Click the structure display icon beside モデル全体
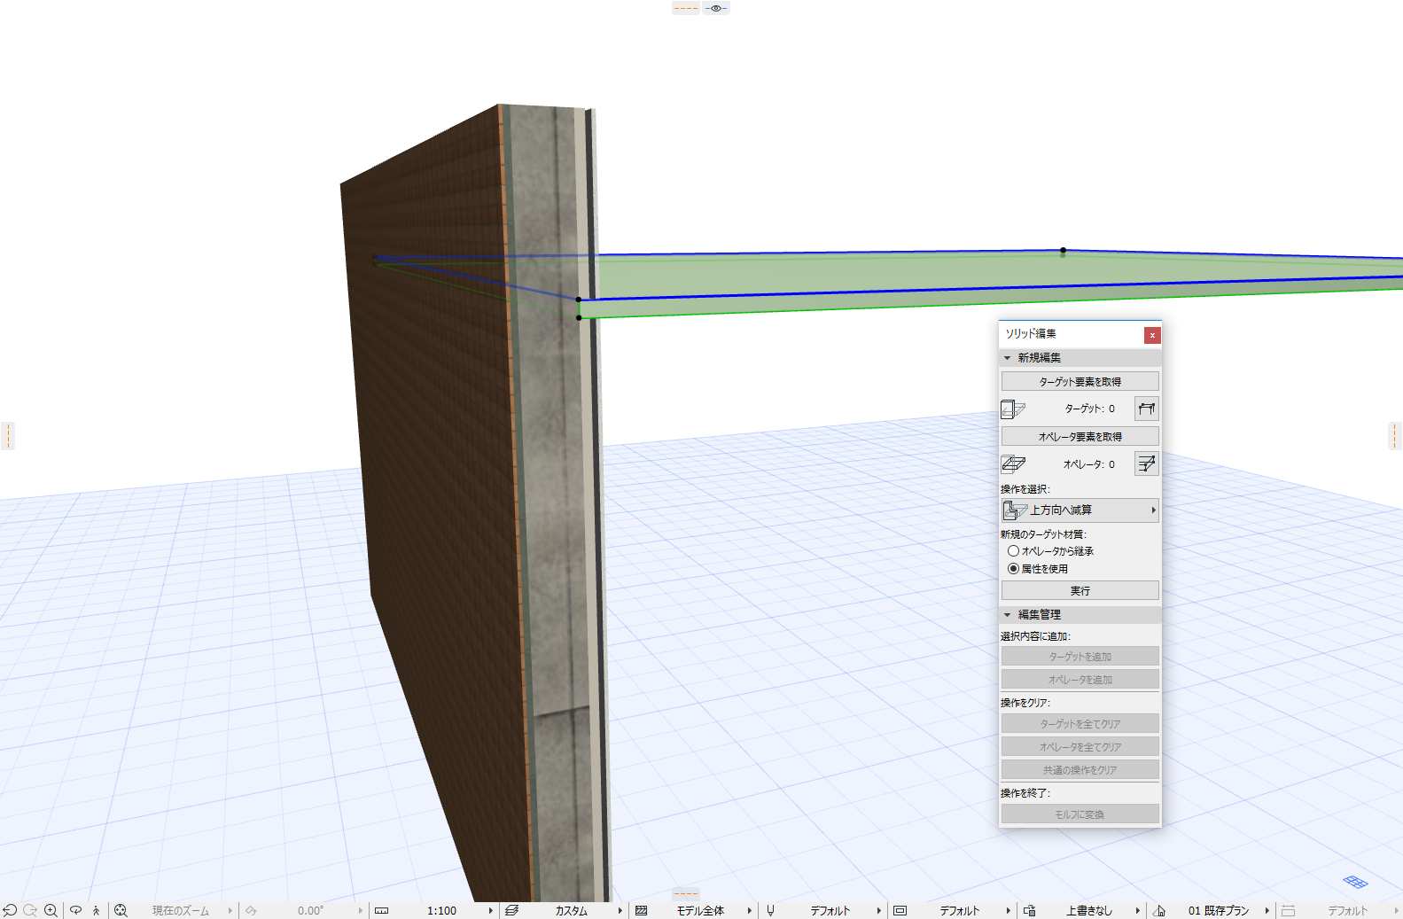 pos(642,910)
